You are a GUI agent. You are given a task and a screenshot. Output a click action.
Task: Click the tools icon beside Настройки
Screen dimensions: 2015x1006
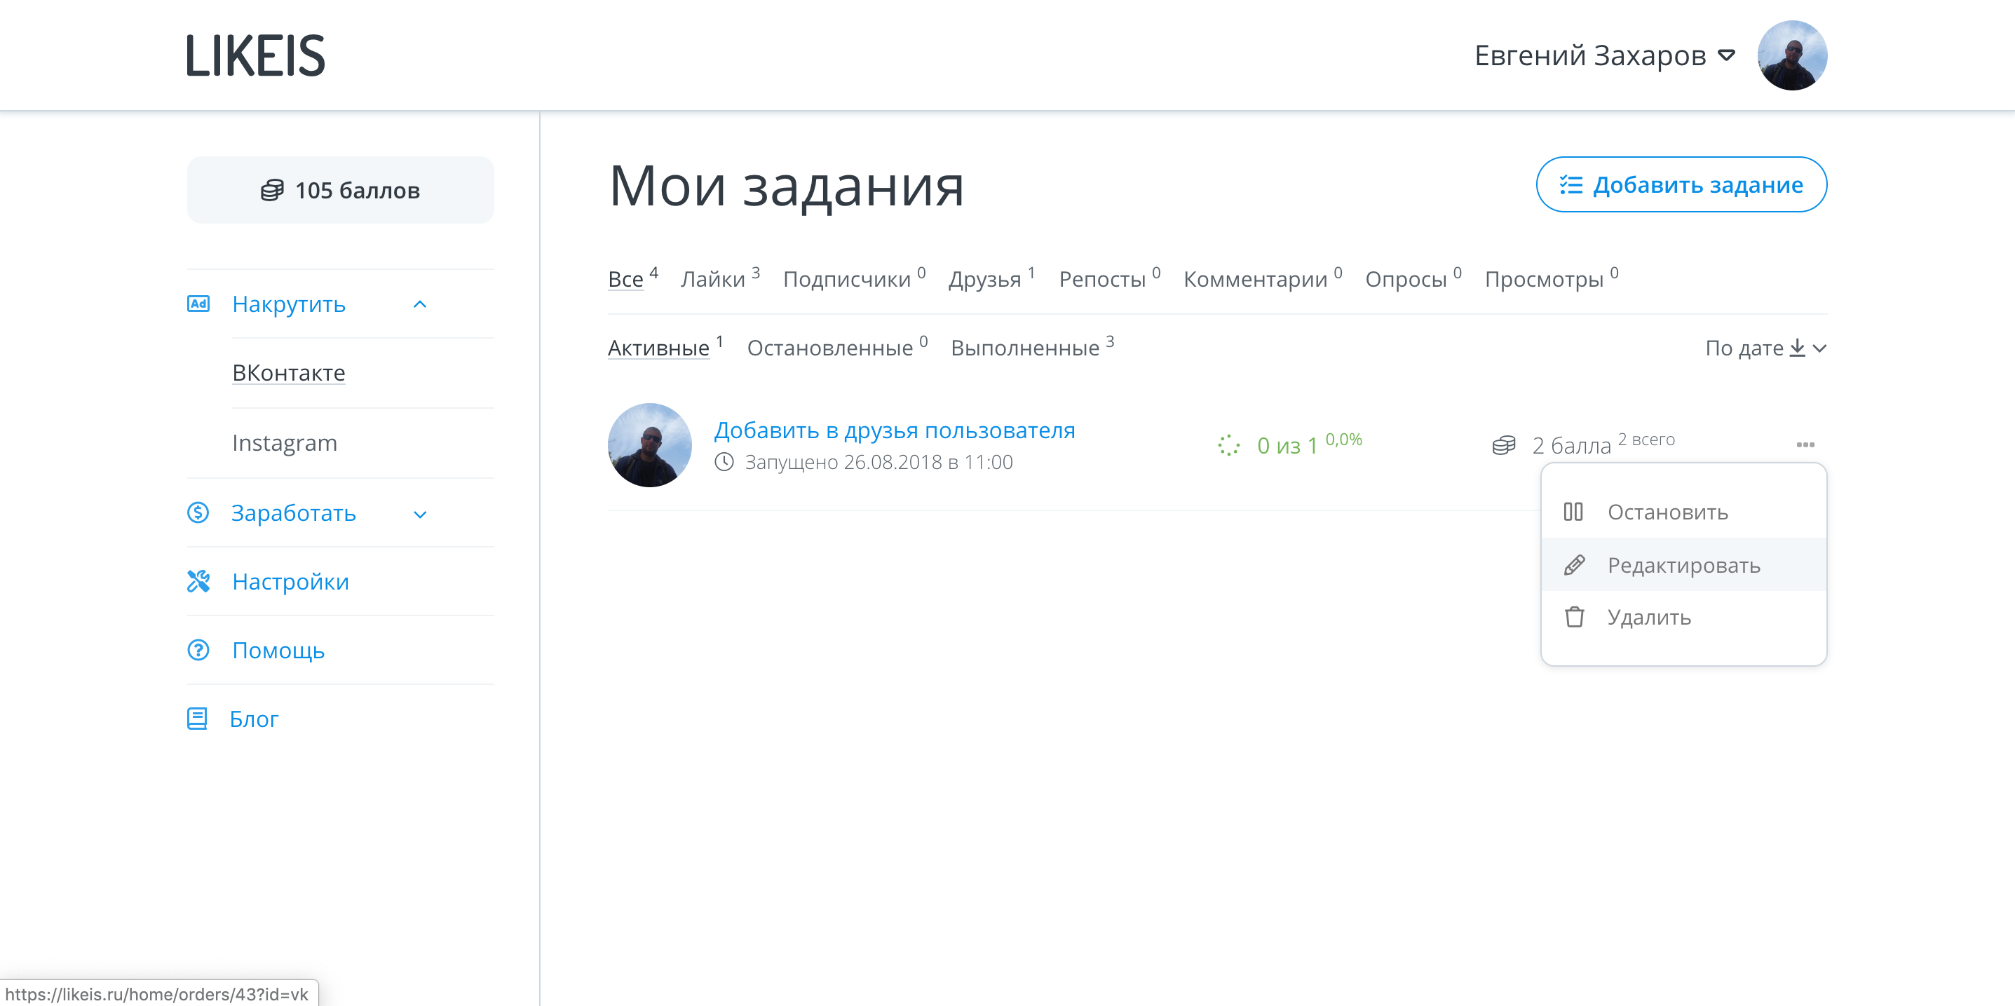coord(198,581)
